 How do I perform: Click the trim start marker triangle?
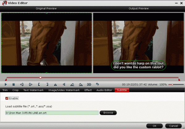6,80
